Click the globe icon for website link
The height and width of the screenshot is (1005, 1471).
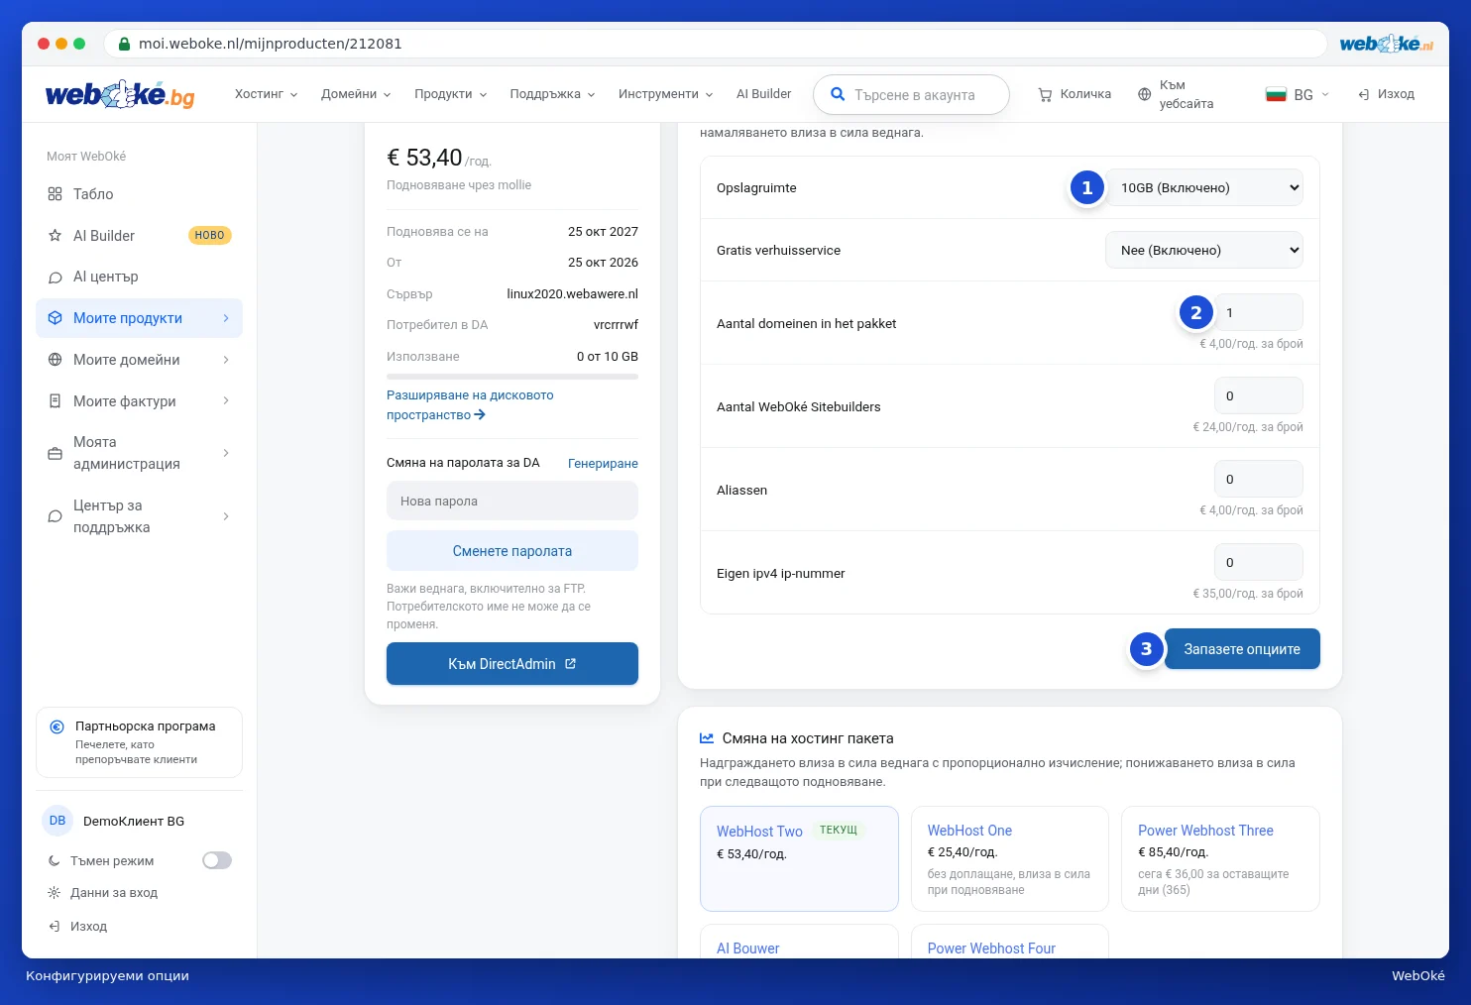1144,95
